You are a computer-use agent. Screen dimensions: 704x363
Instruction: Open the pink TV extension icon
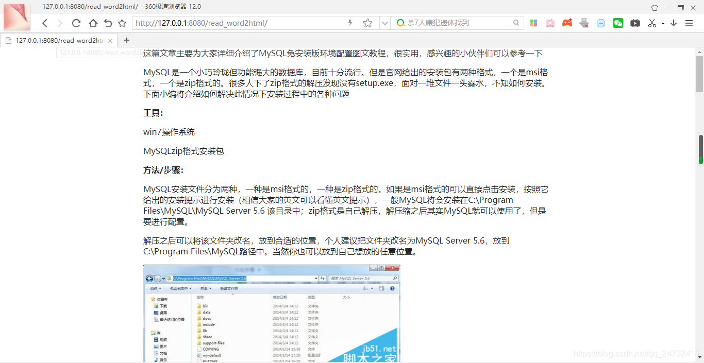coord(550,23)
